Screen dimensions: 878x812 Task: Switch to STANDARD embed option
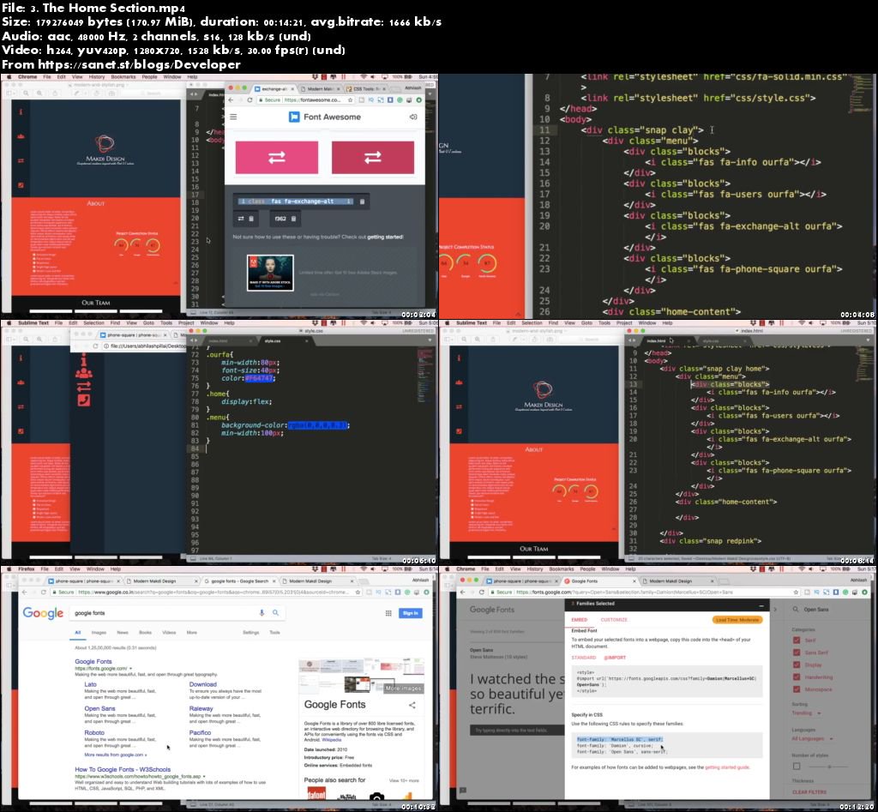click(x=583, y=658)
